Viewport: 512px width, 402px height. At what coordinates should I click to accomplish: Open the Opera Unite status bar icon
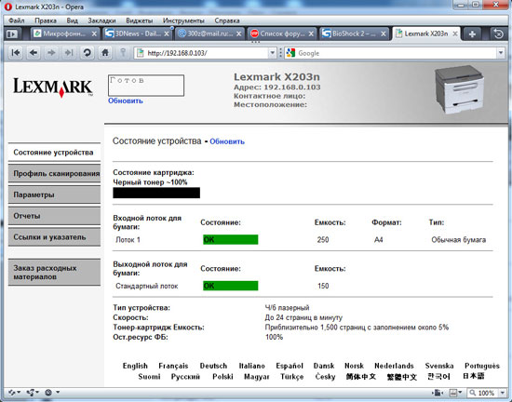[33, 393]
